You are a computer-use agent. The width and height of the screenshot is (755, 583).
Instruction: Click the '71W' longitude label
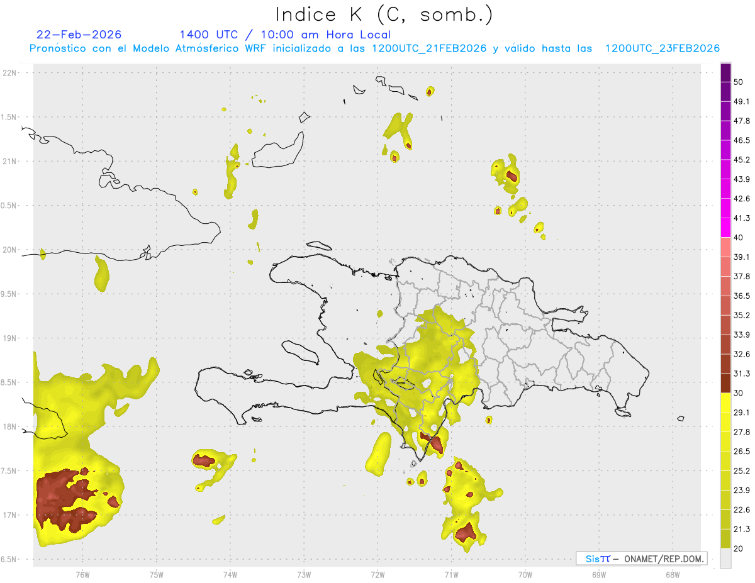452,575
